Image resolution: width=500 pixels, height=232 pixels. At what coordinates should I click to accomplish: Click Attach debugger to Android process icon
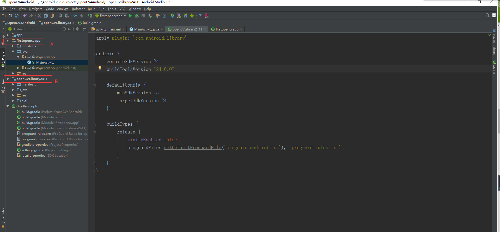tap(150, 16)
